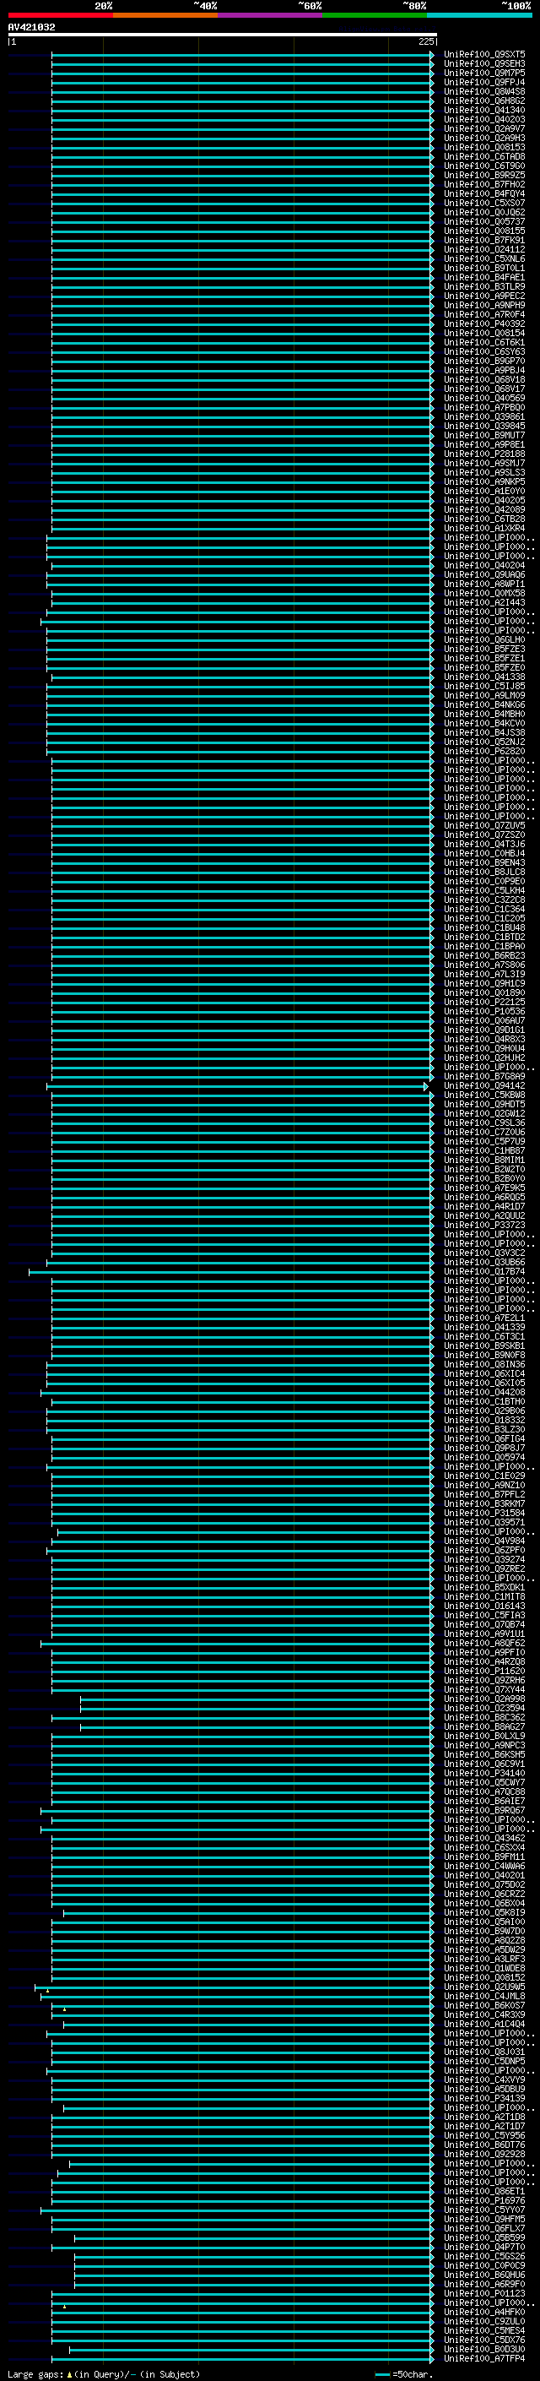This screenshot has height=2381, width=540.
Task: Click the purple ~60% identity legend segment
Action: [271, 15]
